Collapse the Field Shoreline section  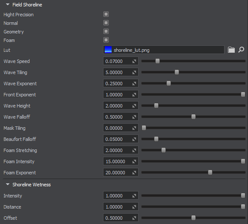click(8, 5)
